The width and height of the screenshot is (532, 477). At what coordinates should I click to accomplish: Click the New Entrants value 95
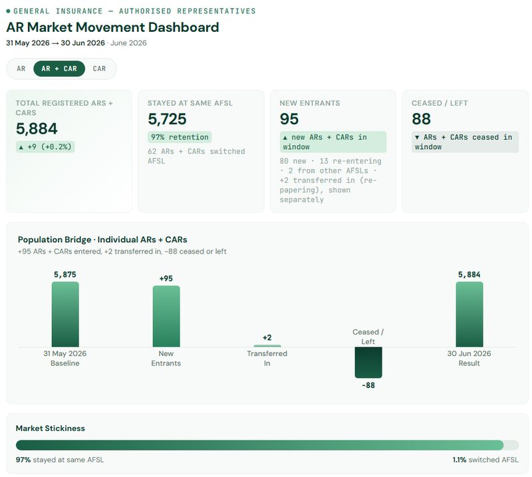[289, 119]
